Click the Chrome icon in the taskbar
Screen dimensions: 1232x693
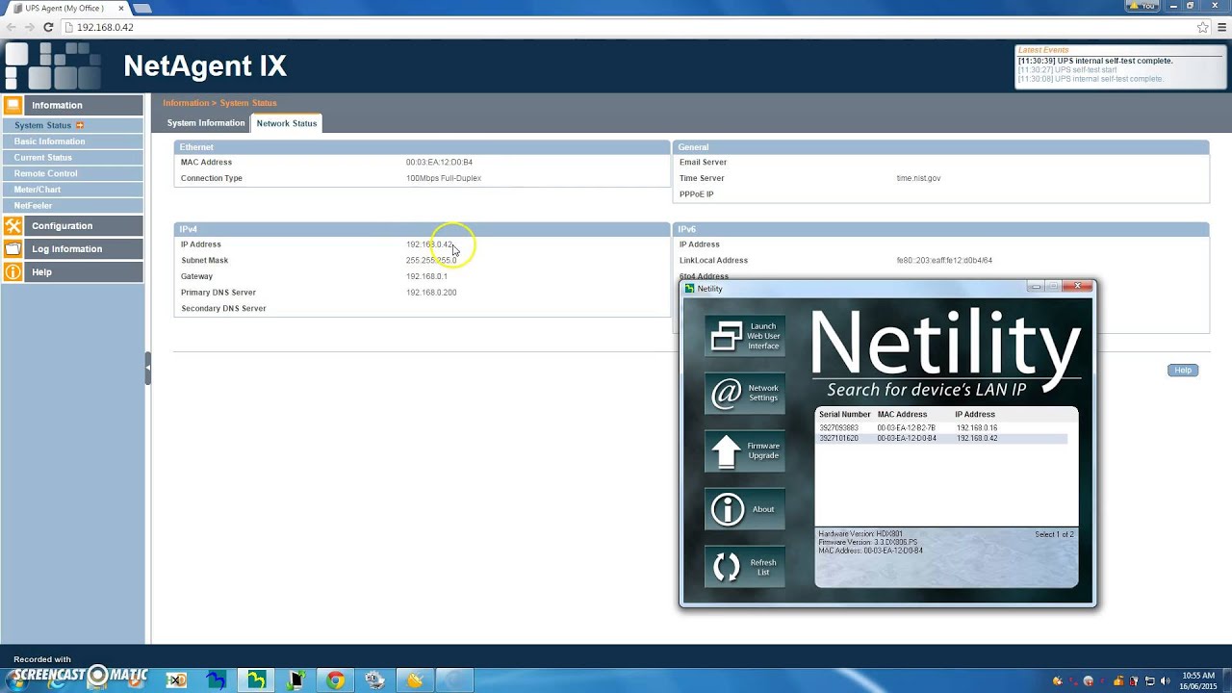(335, 680)
